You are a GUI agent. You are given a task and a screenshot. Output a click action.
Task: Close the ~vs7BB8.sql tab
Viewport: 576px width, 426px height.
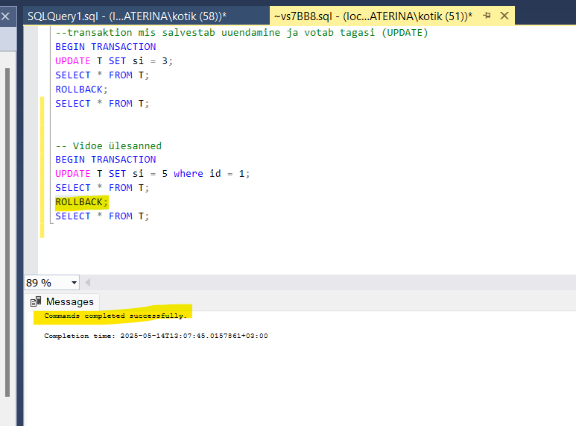(x=504, y=16)
